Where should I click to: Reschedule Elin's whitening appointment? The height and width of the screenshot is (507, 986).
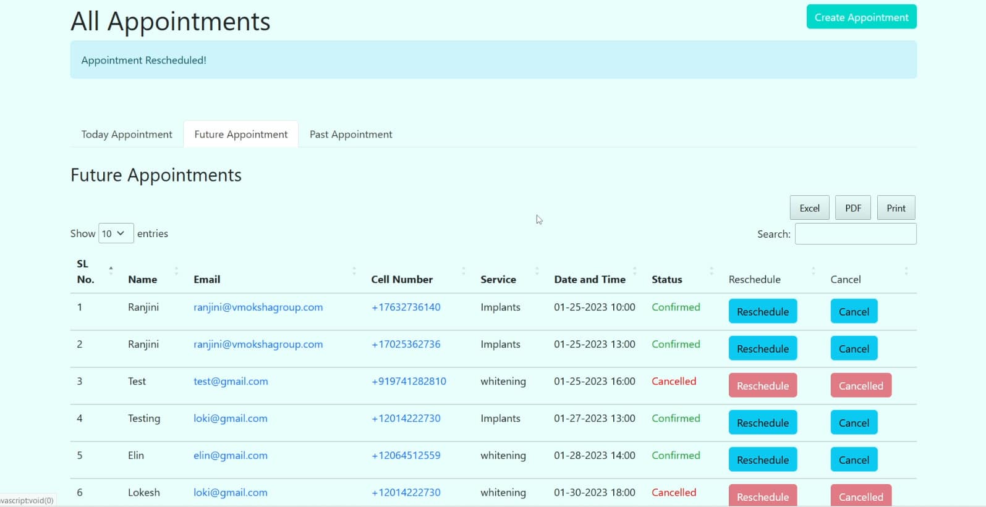click(763, 460)
